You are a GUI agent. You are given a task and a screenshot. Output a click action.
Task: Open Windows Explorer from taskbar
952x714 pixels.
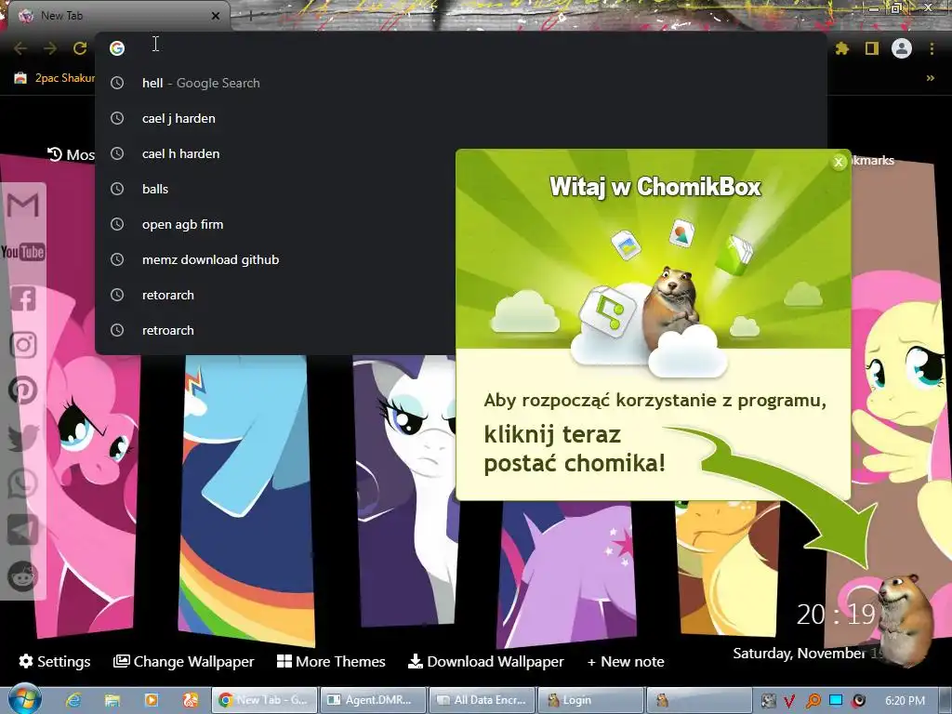pyautogui.click(x=112, y=700)
